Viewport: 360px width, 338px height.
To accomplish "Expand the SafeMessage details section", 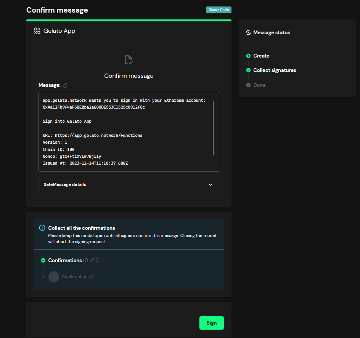I will tap(129, 184).
